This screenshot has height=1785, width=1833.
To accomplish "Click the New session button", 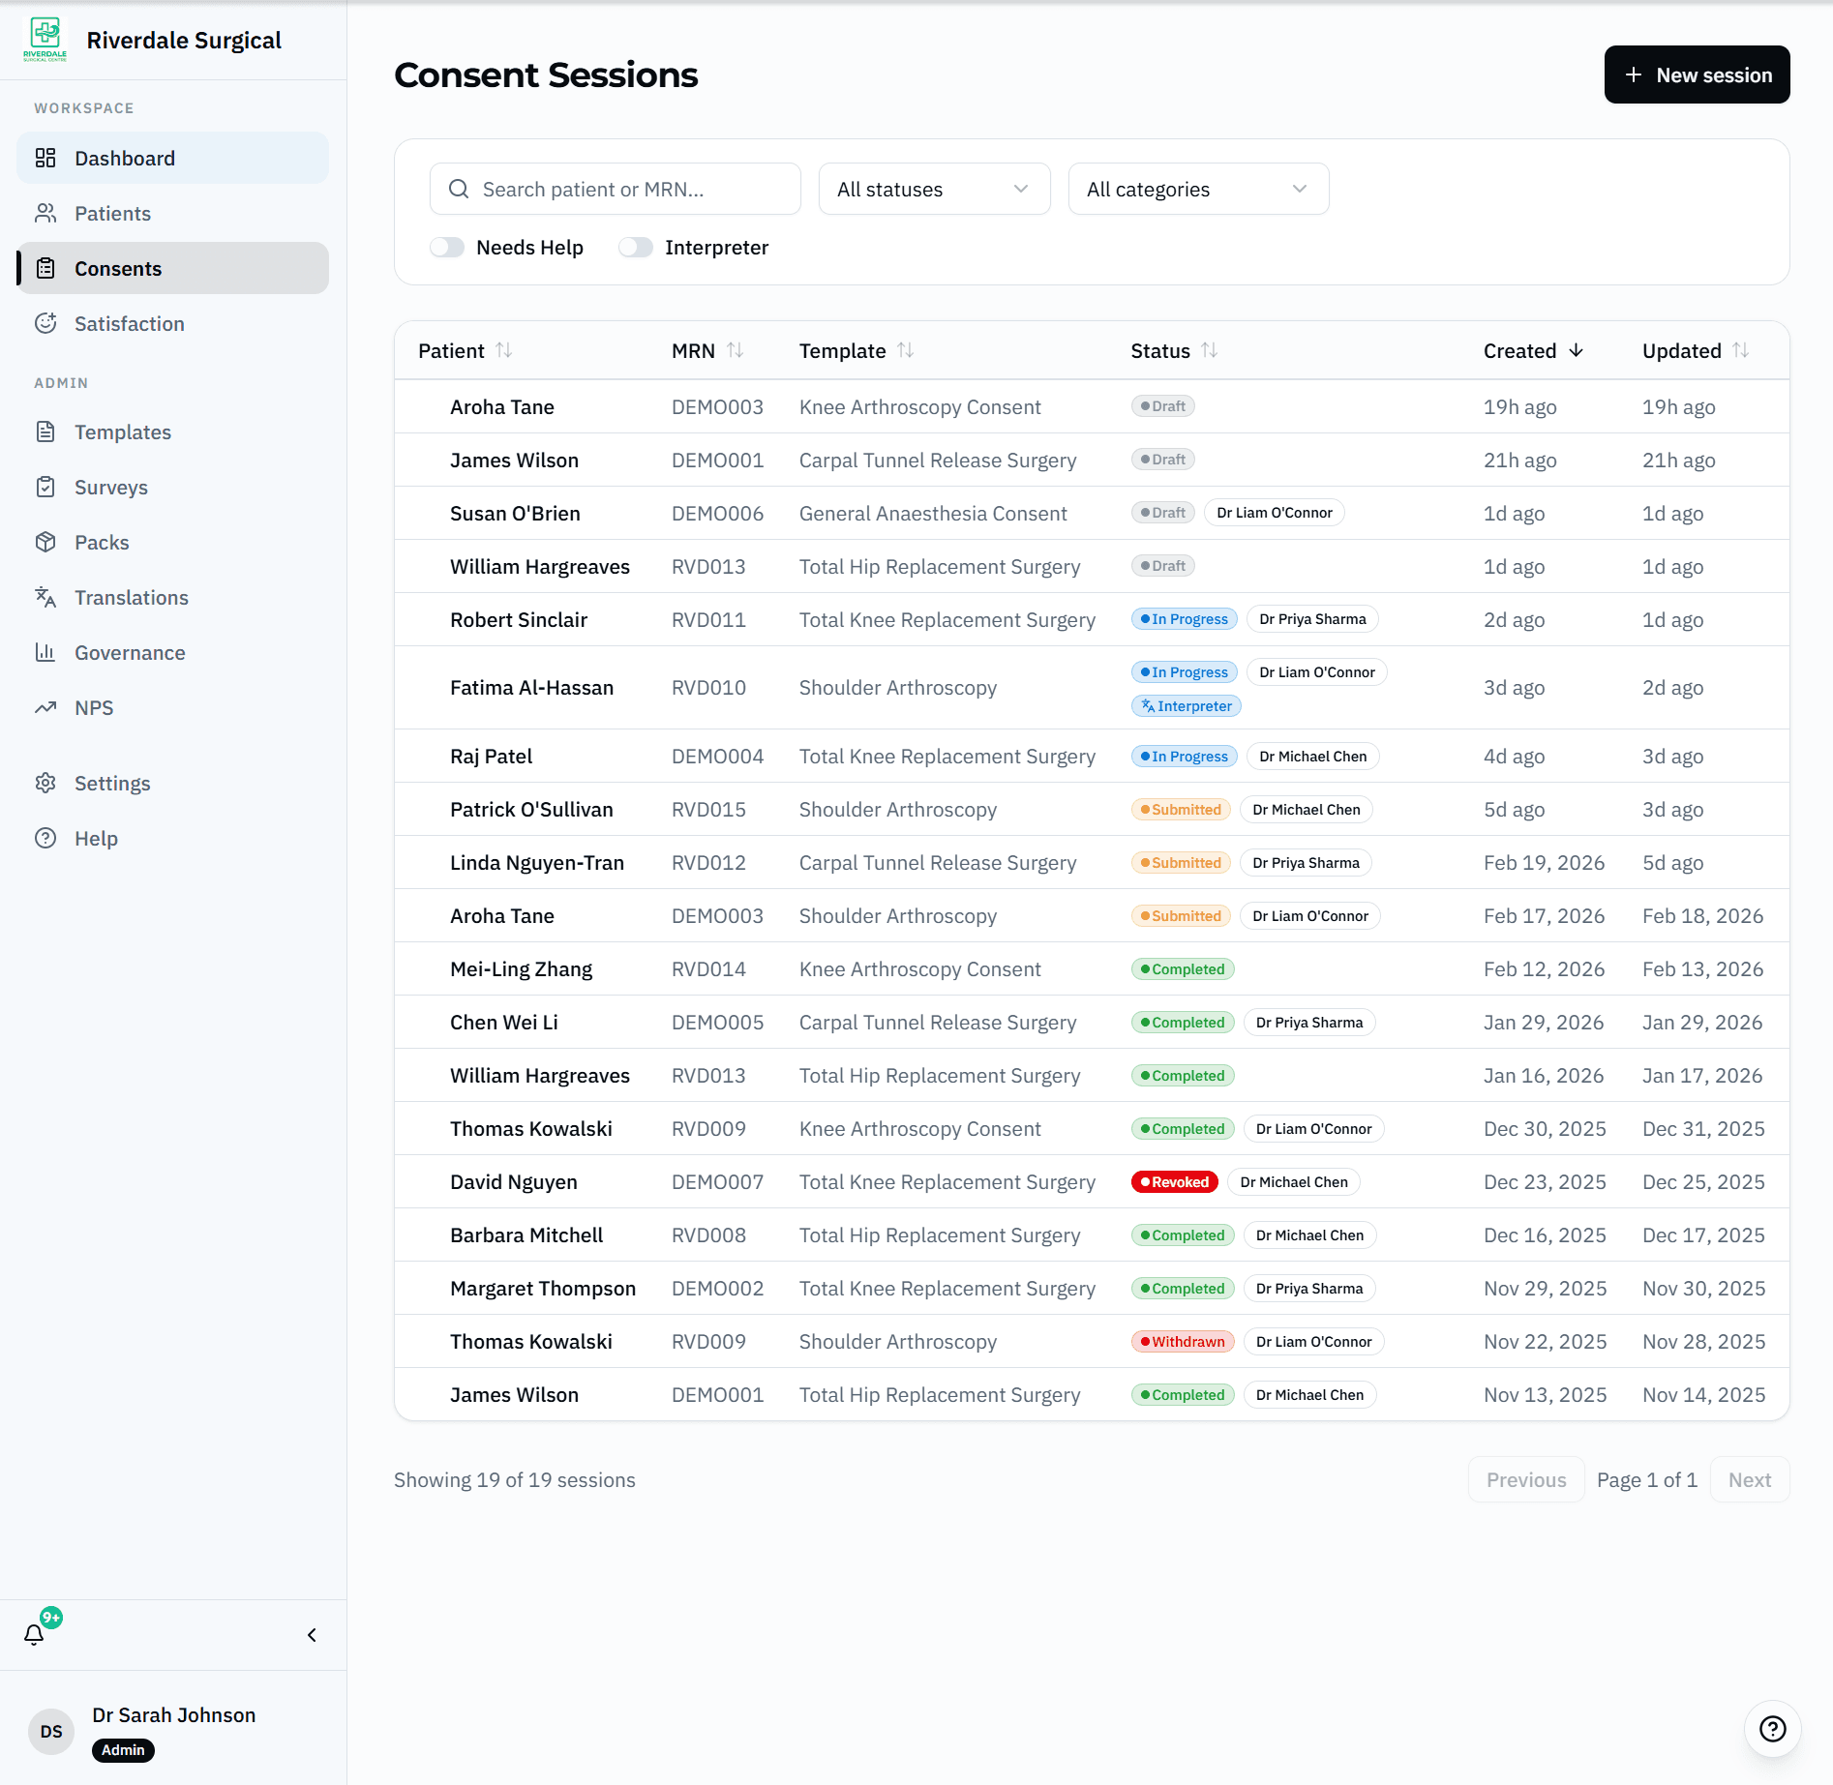I will tap(1696, 74).
